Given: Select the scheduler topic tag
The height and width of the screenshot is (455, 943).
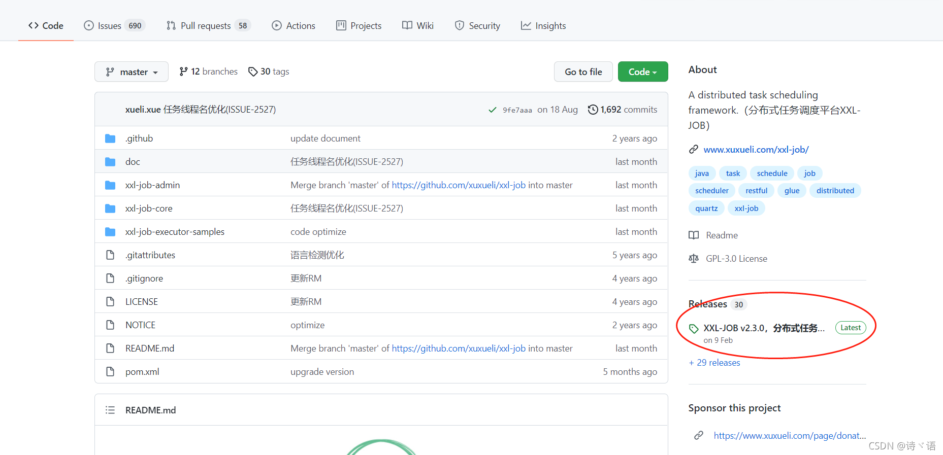Looking at the screenshot, I should tap(712, 191).
